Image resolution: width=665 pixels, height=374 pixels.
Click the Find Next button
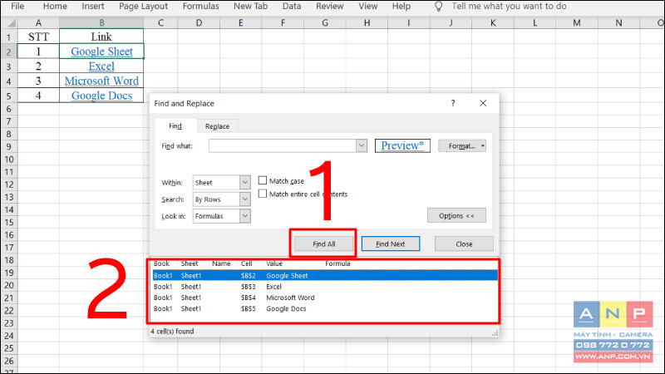point(390,244)
